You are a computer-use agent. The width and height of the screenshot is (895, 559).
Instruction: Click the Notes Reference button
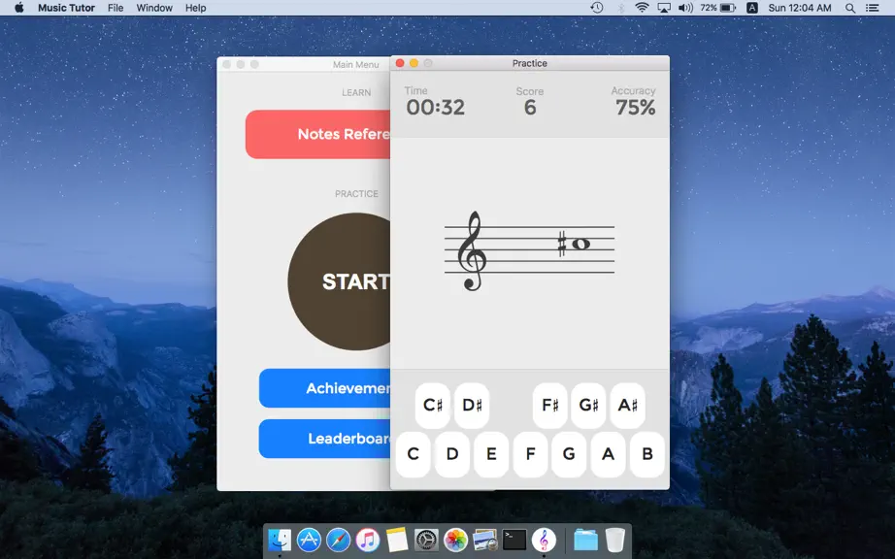pos(318,135)
